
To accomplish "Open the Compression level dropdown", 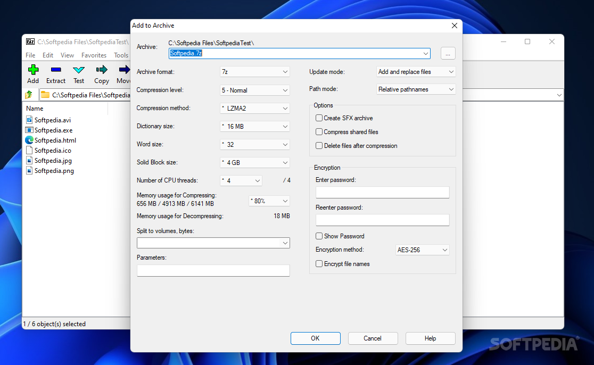I will pyautogui.click(x=254, y=90).
